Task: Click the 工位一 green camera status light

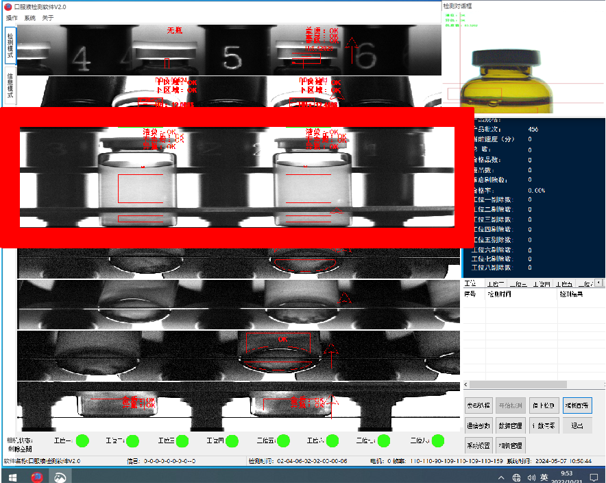Action: point(83,440)
